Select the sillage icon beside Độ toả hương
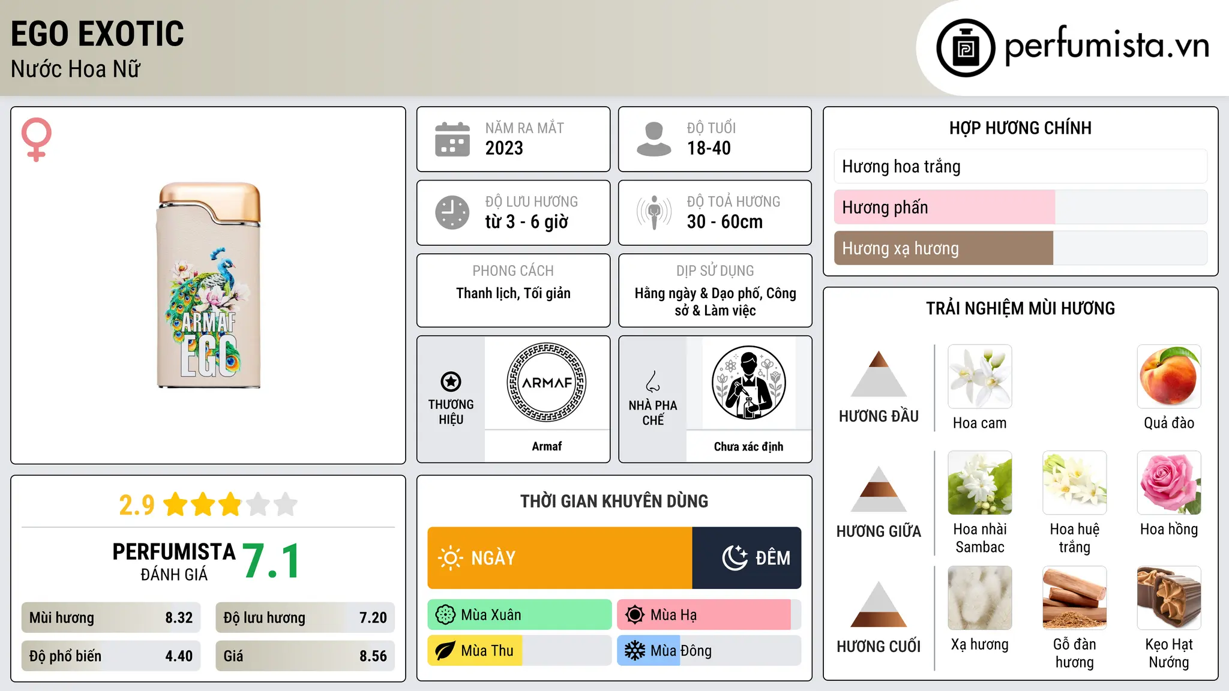This screenshot has height=691, width=1229. tap(654, 212)
